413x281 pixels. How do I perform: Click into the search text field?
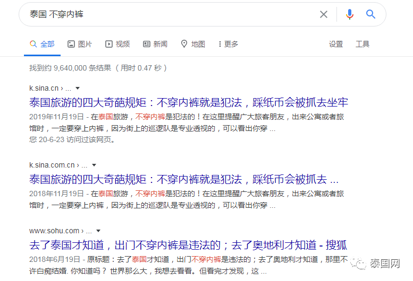coord(170,14)
